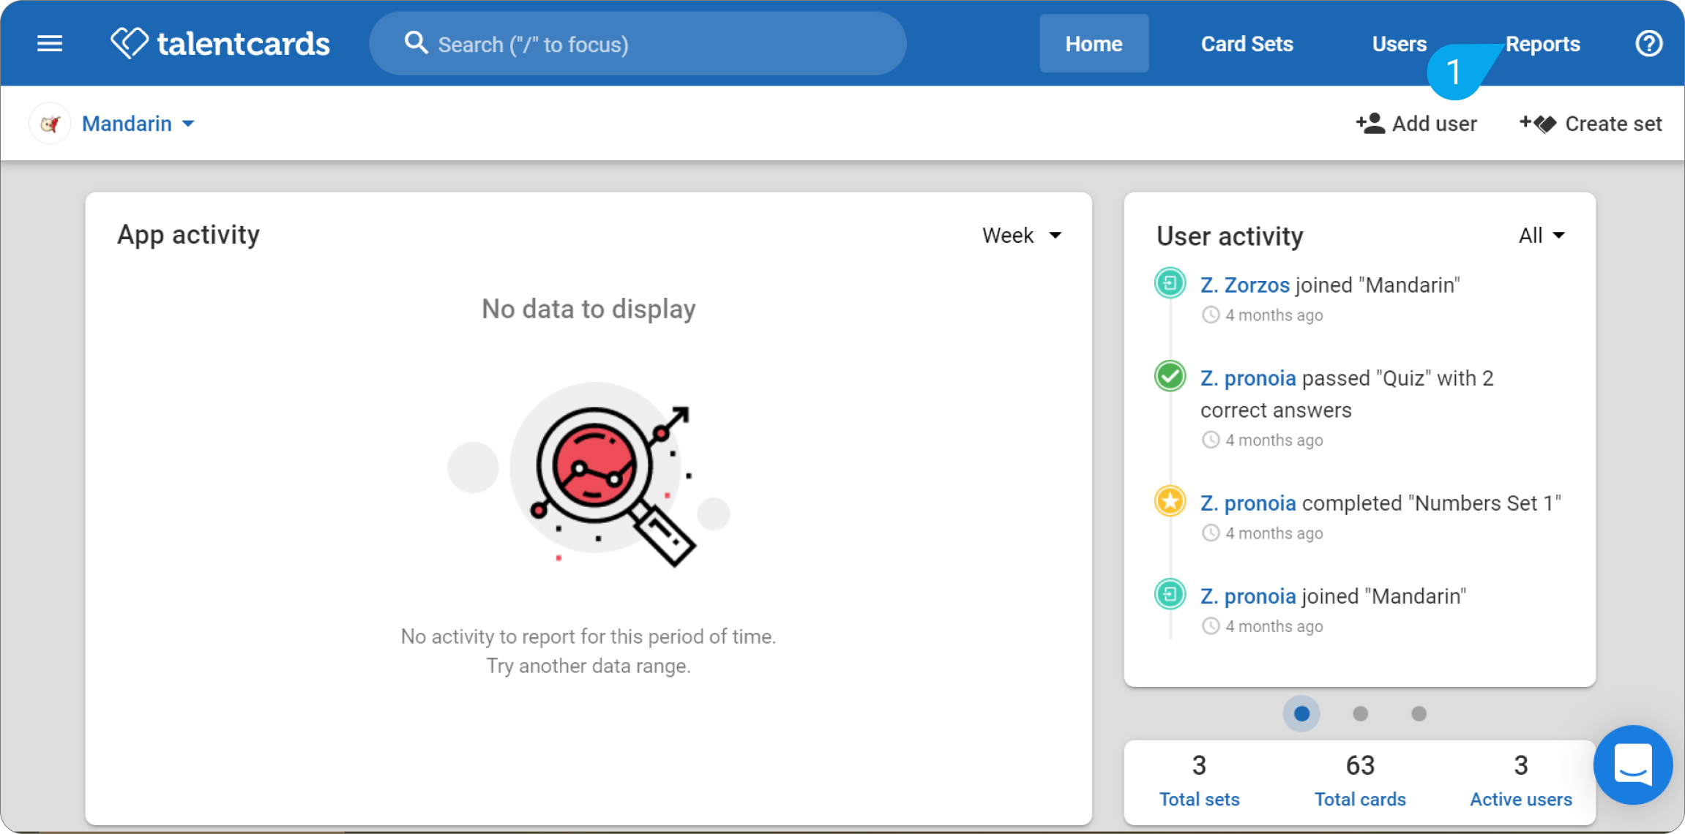Click the green quiz passed checkmark icon

point(1170,377)
